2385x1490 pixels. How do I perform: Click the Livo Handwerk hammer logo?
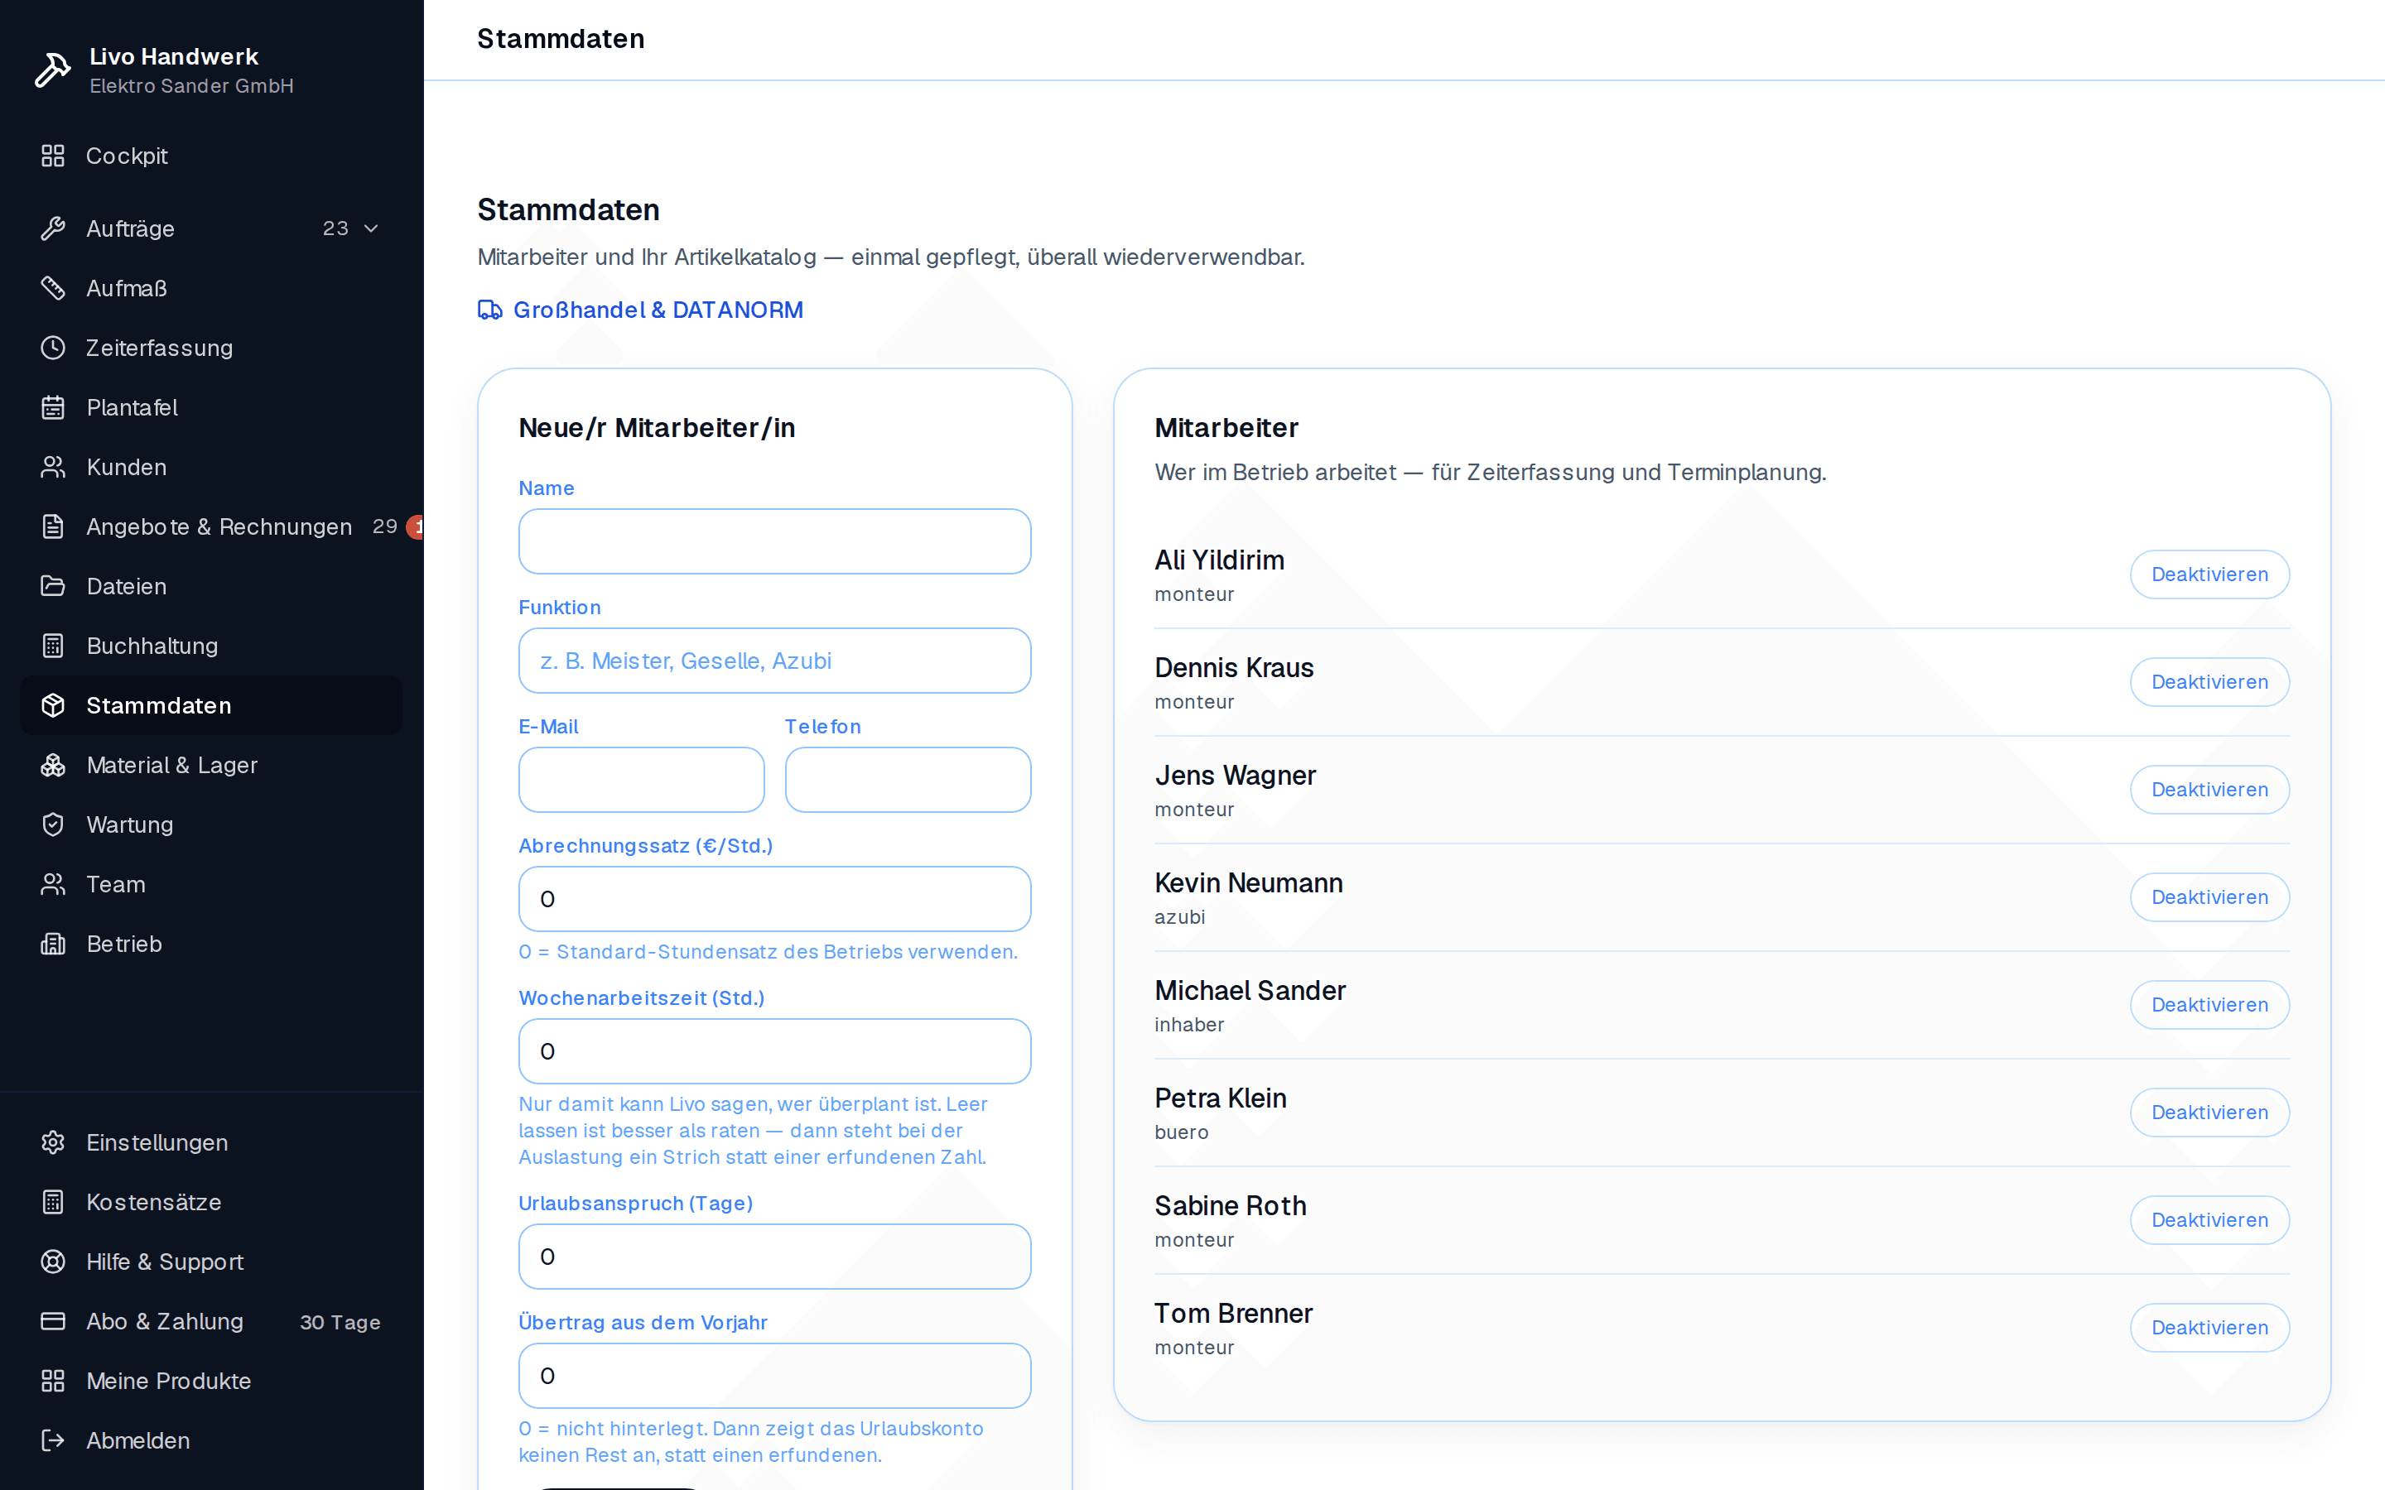[52, 70]
